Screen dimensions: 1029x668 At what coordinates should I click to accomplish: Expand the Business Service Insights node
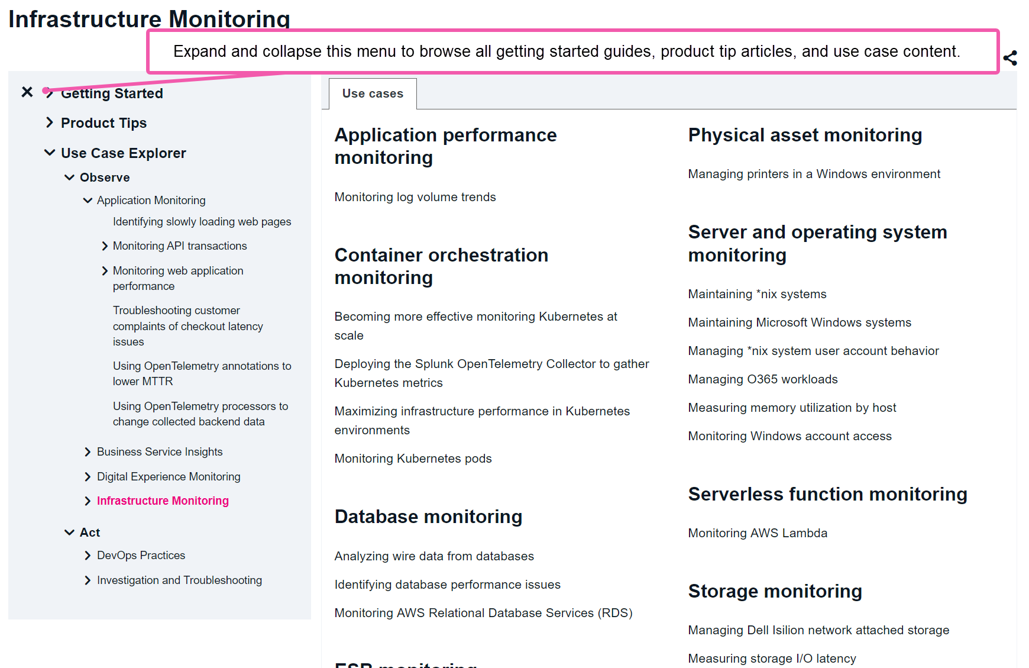pyautogui.click(x=88, y=452)
